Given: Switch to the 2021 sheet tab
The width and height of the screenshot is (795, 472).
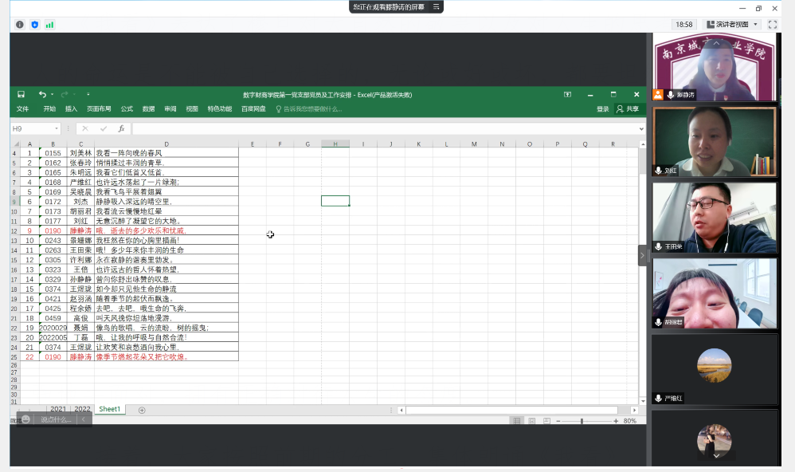Looking at the screenshot, I should [58, 409].
